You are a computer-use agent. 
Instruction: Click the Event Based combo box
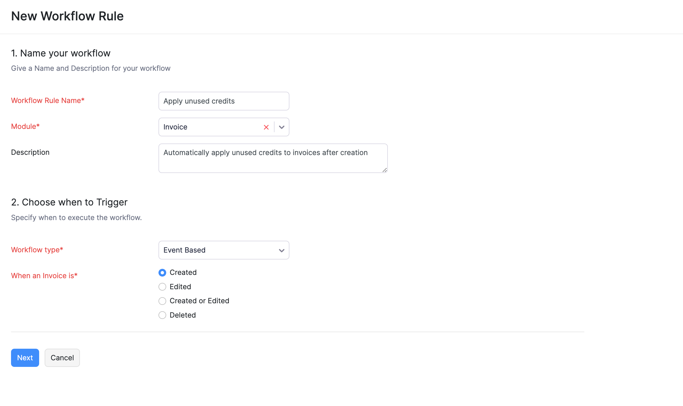218,250
